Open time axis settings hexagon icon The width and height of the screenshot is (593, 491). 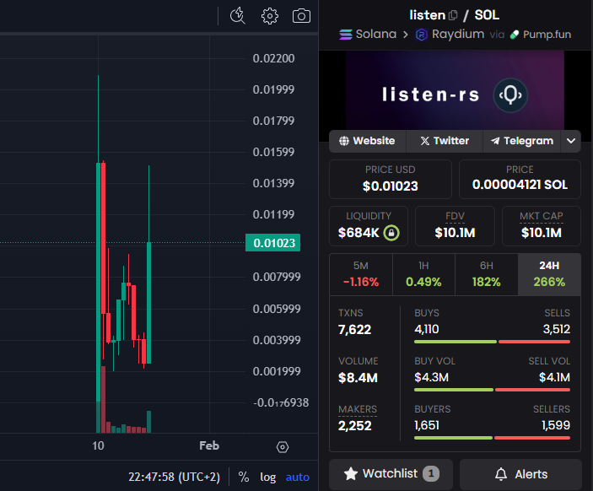tap(282, 447)
